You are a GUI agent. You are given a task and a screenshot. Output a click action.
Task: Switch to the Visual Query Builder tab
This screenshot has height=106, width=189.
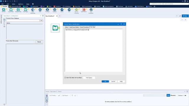click(74, 27)
